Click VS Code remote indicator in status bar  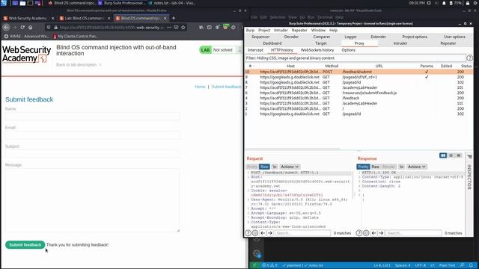254,265
